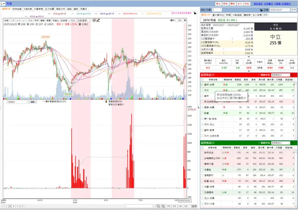Image resolution: width=298 pixels, height=210 pixels.
Task: Open ETF tab in right panel
Action: click(265, 15)
